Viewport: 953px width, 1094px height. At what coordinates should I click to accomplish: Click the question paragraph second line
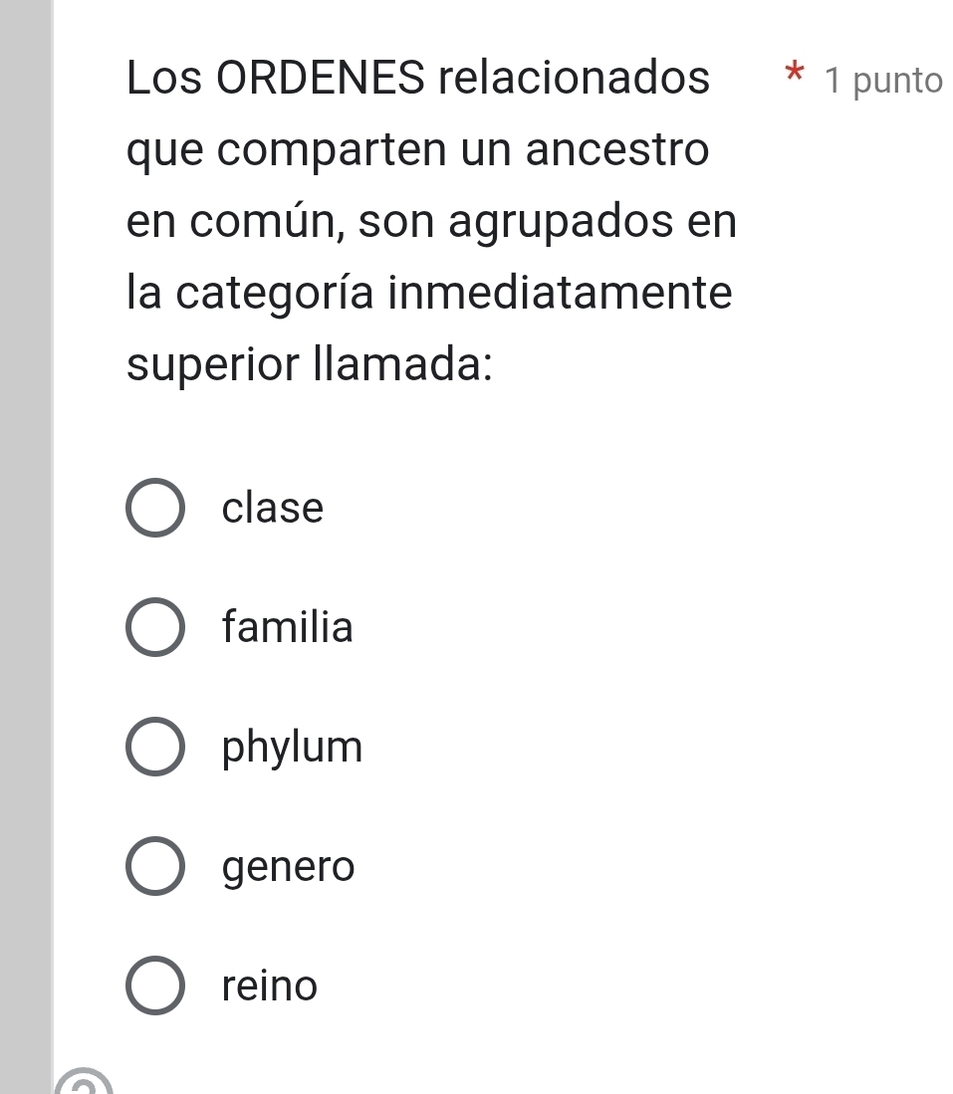click(x=415, y=149)
